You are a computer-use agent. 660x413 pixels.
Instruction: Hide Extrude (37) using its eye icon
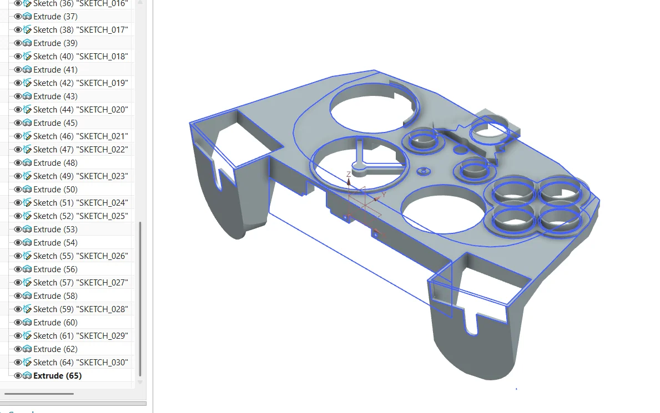coord(18,17)
